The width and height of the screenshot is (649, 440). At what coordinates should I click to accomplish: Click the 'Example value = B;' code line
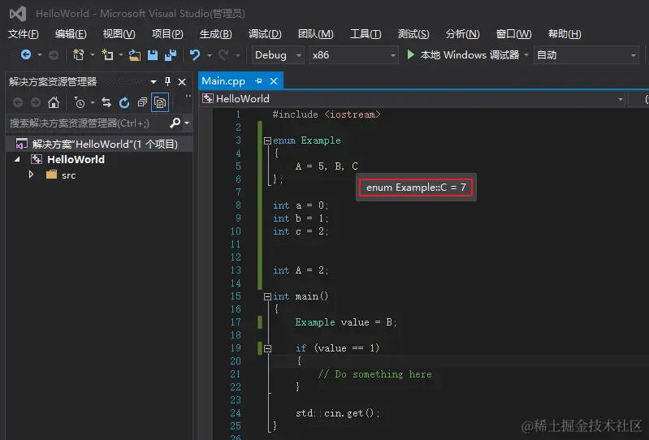pyautogui.click(x=346, y=322)
